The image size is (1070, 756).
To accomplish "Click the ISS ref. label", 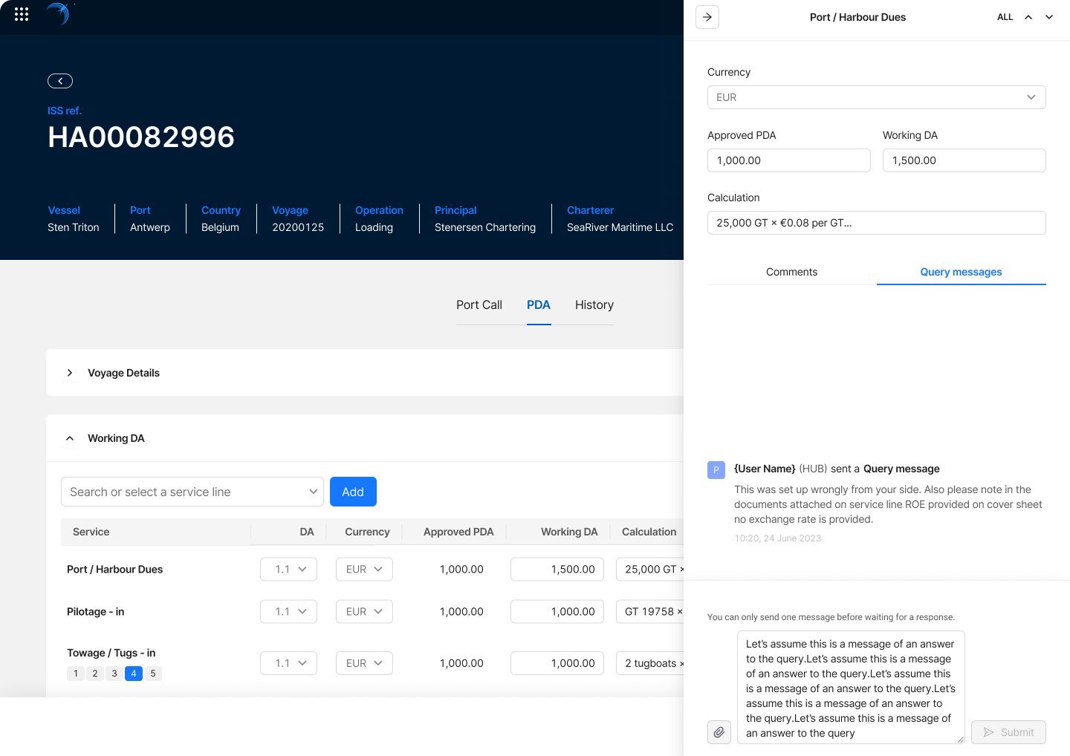I will pyautogui.click(x=65, y=111).
